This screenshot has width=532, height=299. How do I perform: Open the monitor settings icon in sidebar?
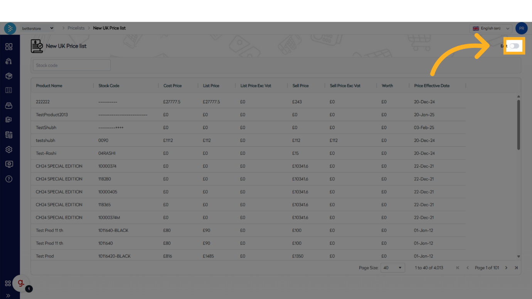pos(9,164)
